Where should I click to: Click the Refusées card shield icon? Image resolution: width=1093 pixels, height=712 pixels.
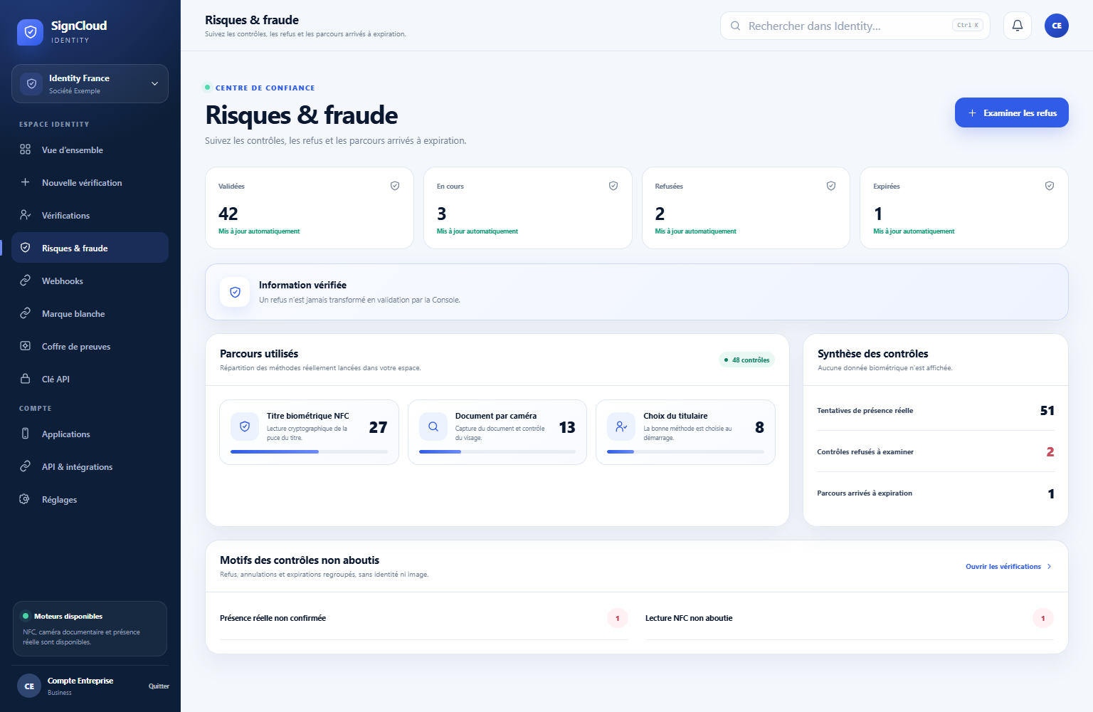[x=831, y=186]
